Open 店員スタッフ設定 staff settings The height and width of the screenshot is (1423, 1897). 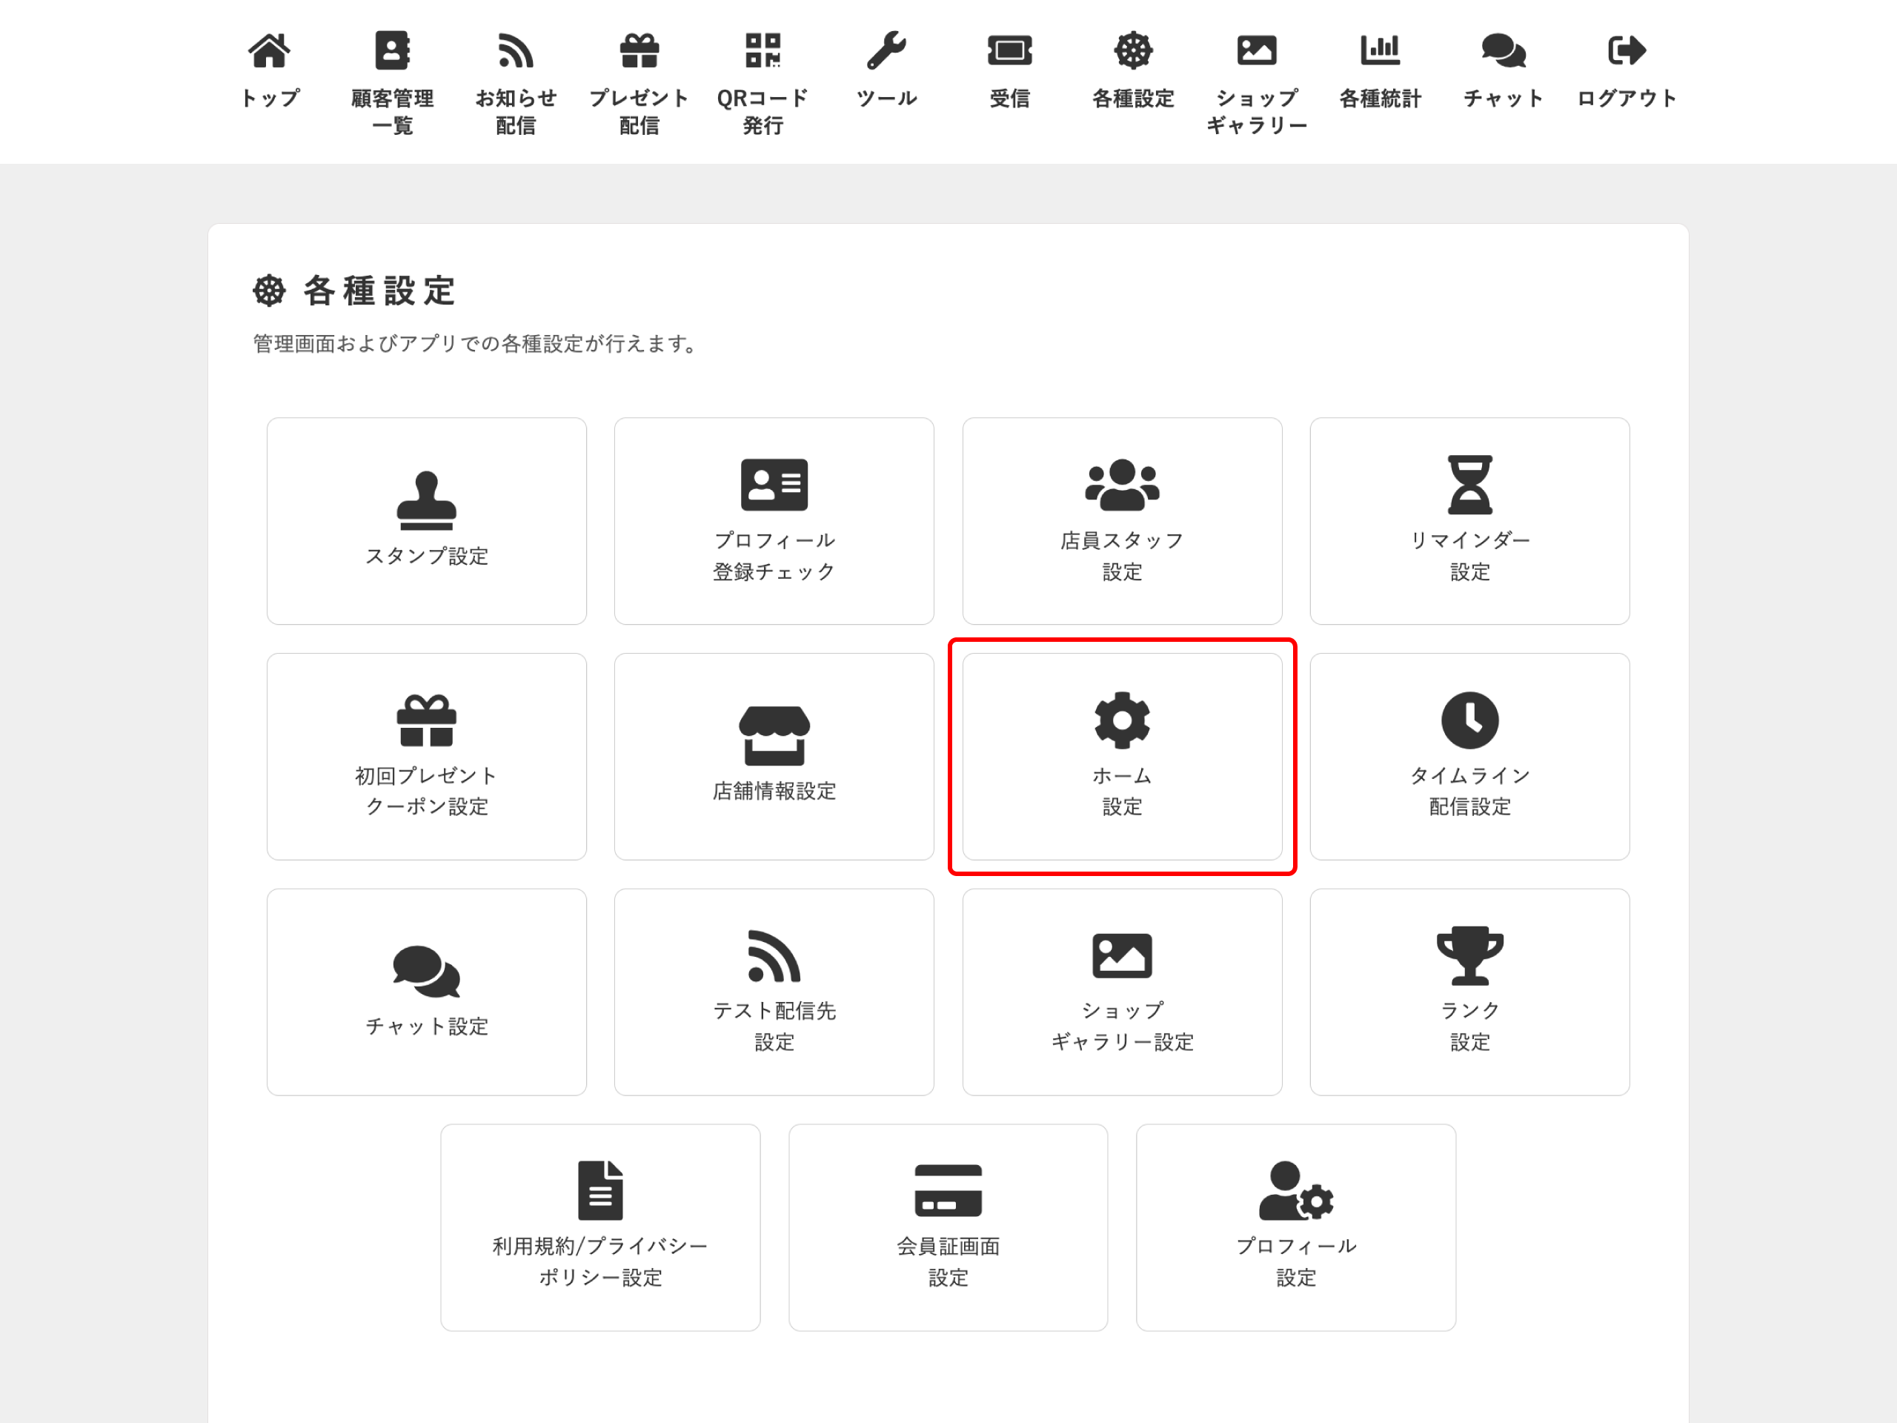[1122, 520]
